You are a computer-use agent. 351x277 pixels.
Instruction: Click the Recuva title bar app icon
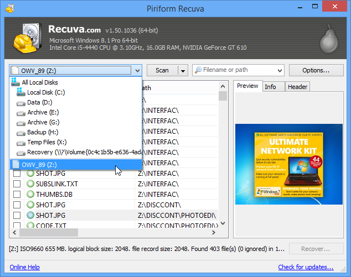click(x=10, y=8)
